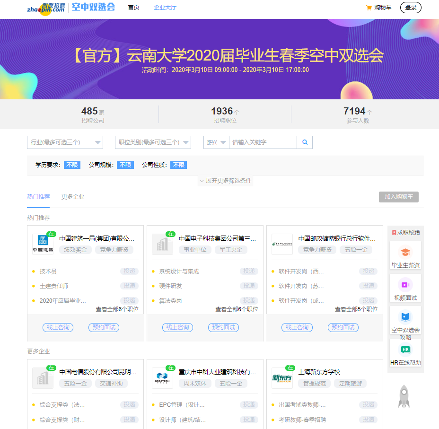439x429 pixels.
Task: Open the shopping cart icon in header
Action: click(369, 8)
